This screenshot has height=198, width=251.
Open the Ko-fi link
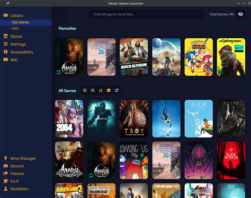14,182
